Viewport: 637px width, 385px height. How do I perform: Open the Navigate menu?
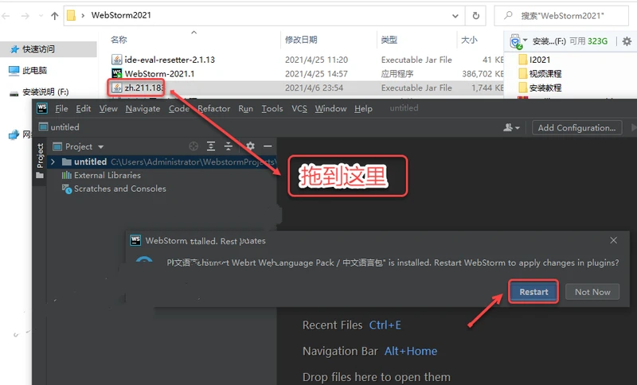tap(143, 109)
